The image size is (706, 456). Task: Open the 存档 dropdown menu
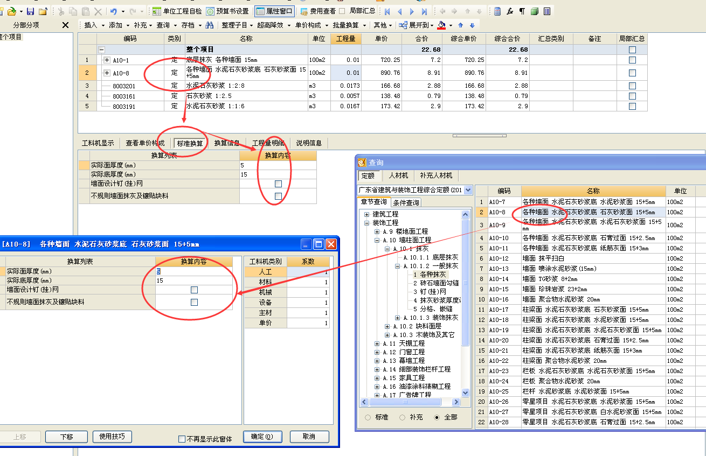pyautogui.click(x=191, y=25)
